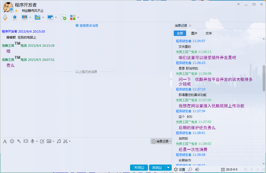The width and height of the screenshot is (266, 173).
Task: Click the history message 长期合作
Action: 185,160
